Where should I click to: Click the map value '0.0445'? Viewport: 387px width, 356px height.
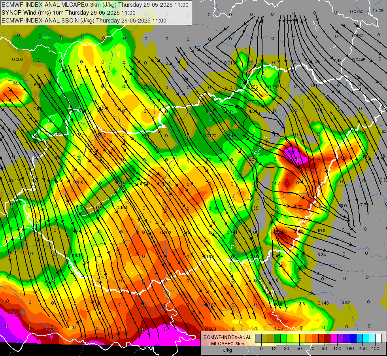click(x=359, y=60)
